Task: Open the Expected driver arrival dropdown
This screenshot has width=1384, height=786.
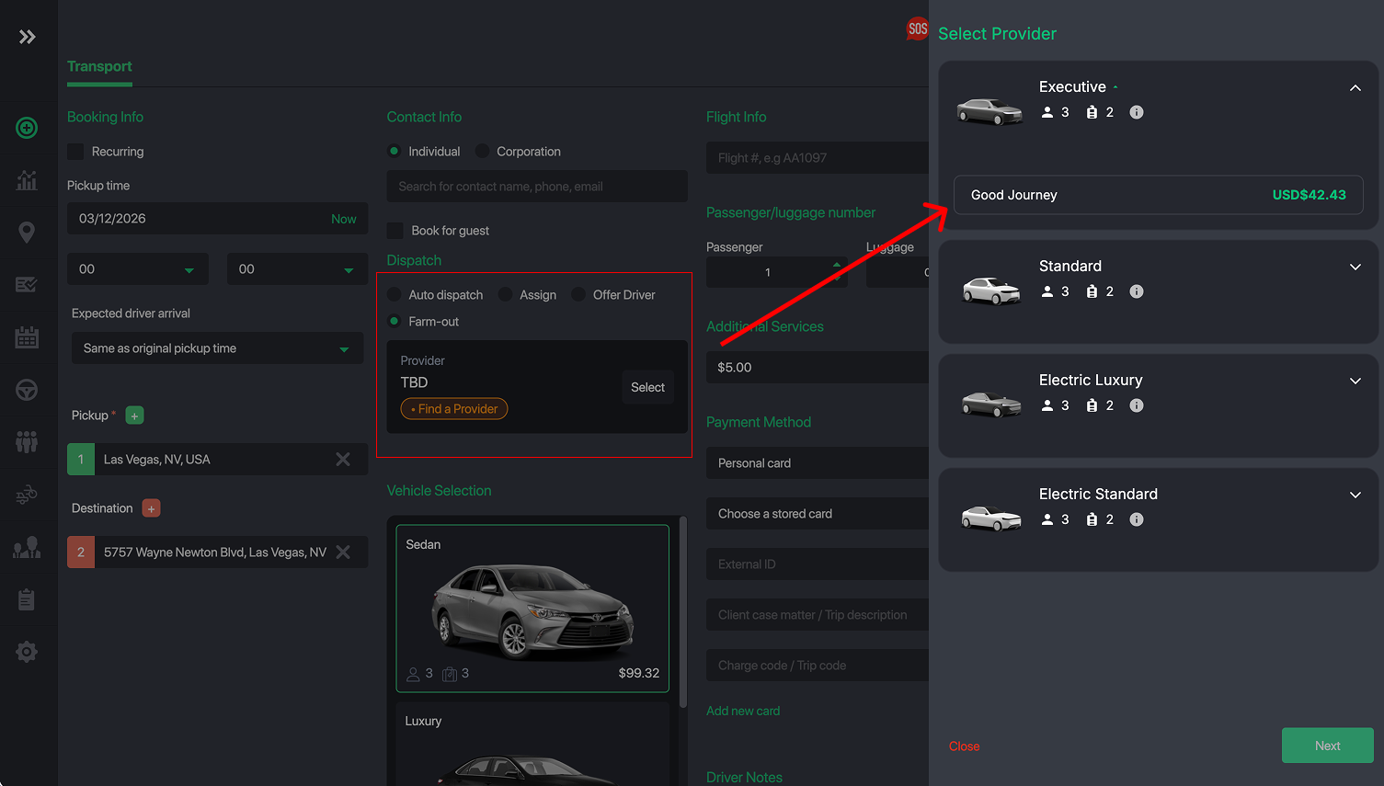Action: click(217, 348)
